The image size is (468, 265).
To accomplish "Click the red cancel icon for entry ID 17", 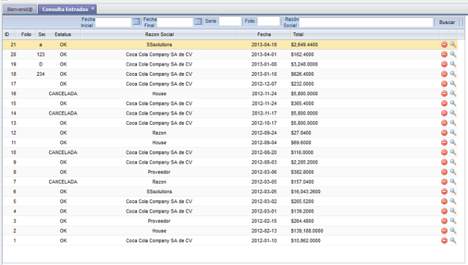I will pyautogui.click(x=444, y=83).
